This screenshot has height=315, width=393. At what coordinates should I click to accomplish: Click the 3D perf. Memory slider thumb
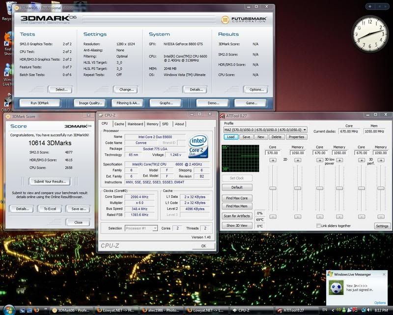(x=381, y=188)
